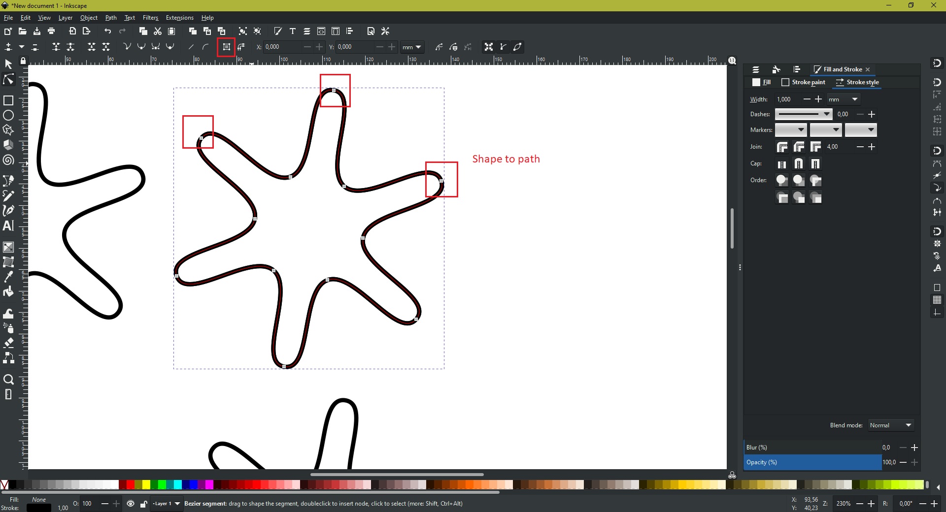Image resolution: width=946 pixels, height=512 pixels.
Task: Open the Dashes pattern dropdown
Action: coord(803,114)
